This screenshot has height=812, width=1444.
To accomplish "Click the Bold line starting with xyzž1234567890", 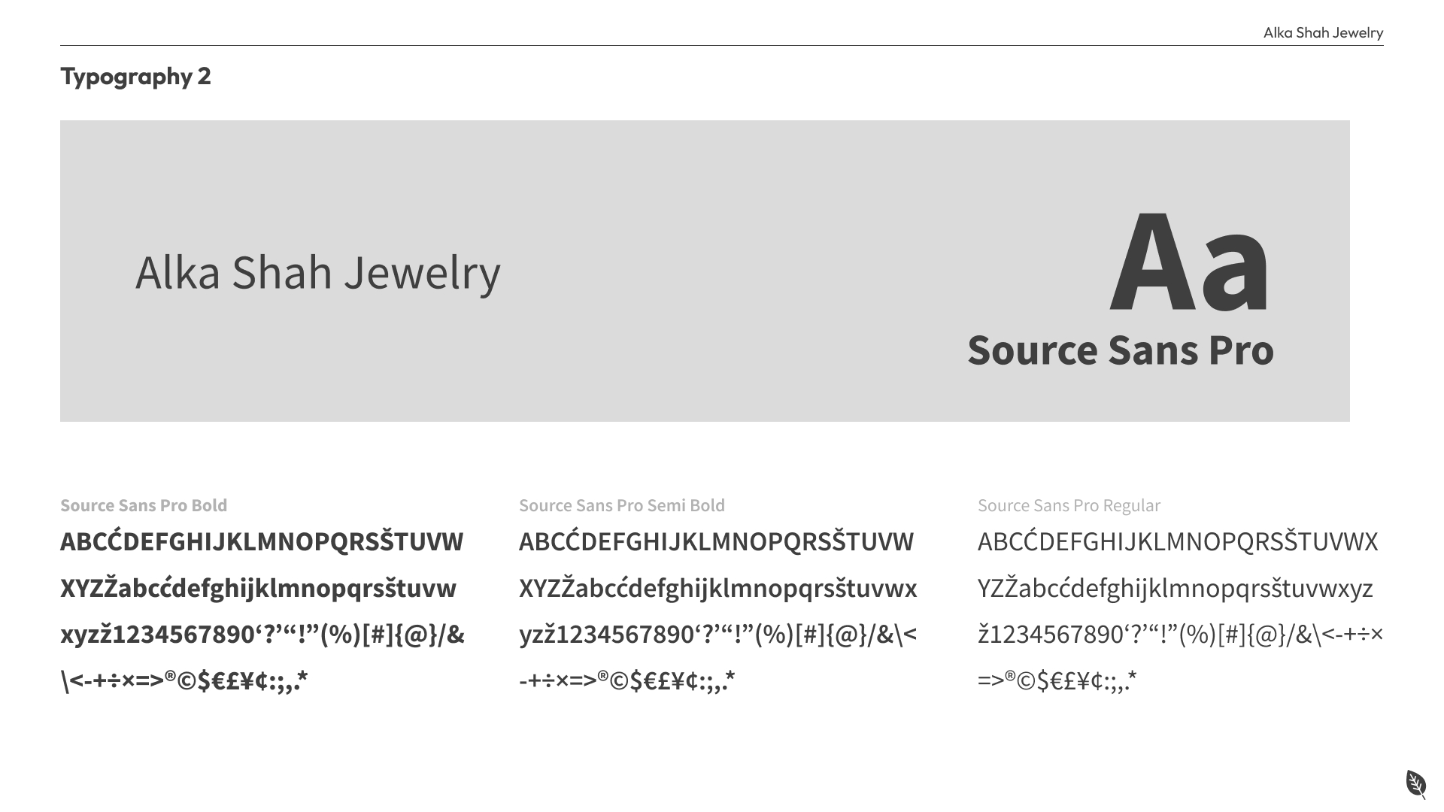I will (x=262, y=635).
